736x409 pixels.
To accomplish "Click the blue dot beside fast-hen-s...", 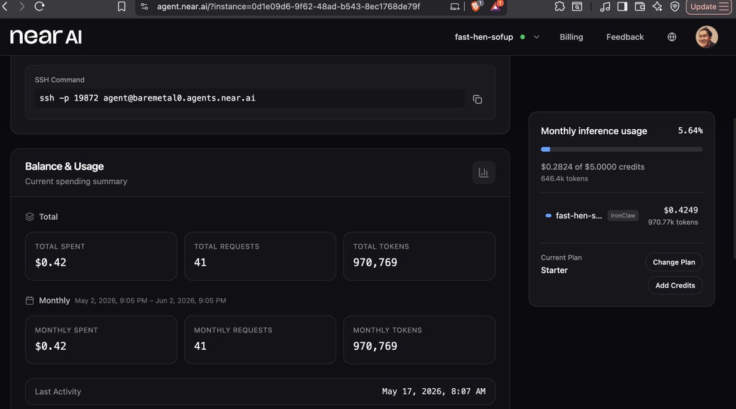I will (548, 216).
